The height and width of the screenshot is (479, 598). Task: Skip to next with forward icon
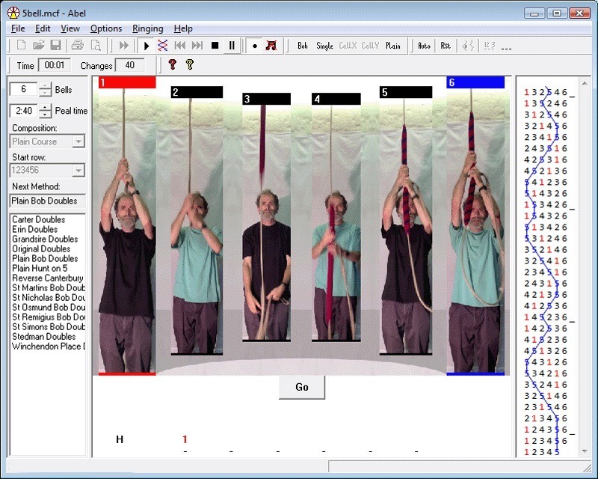[197, 46]
